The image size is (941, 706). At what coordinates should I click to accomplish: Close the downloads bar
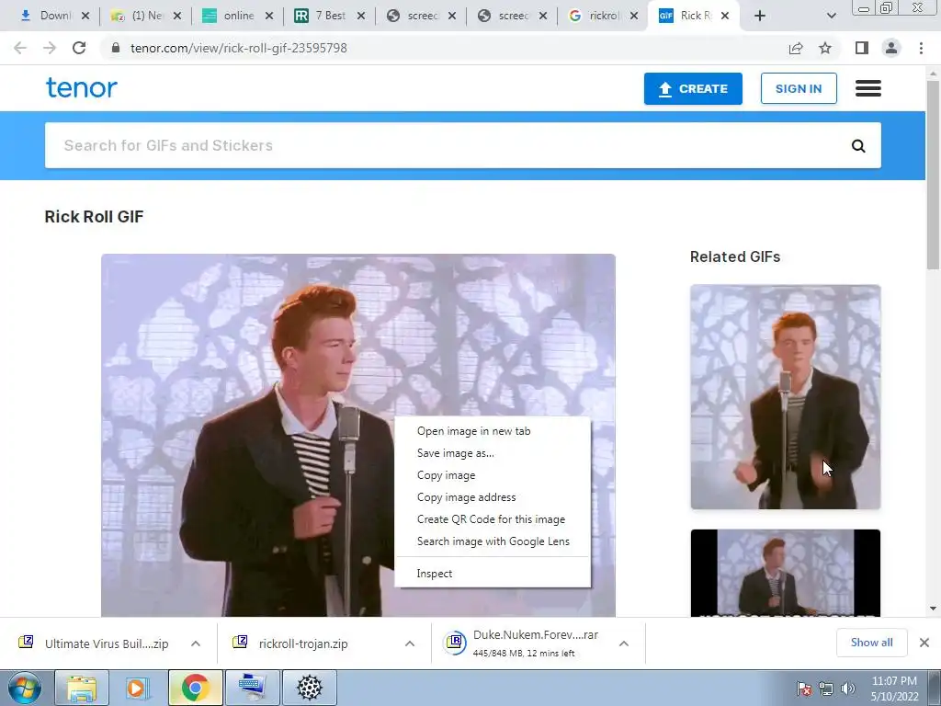[x=924, y=643]
